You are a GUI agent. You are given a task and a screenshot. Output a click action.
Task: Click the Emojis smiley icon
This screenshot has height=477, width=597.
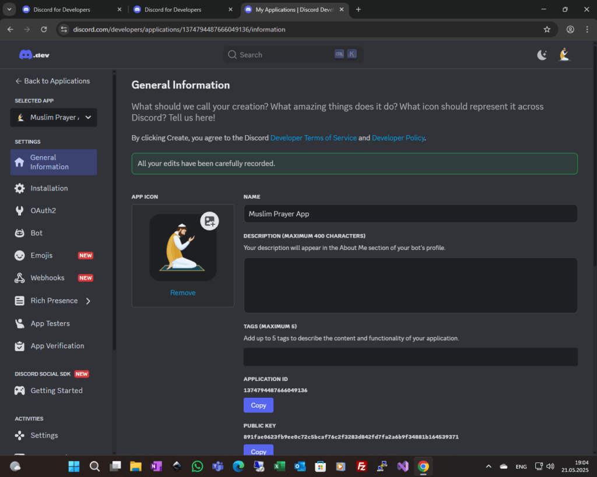click(19, 256)
